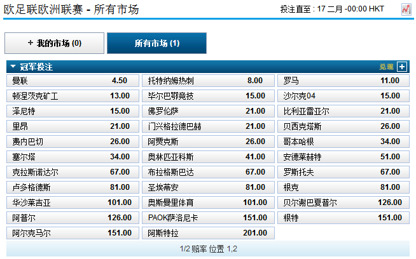
Task: Bet on 托特纳姆热刺 at 8.00
Action: click(x=208, y=81)
